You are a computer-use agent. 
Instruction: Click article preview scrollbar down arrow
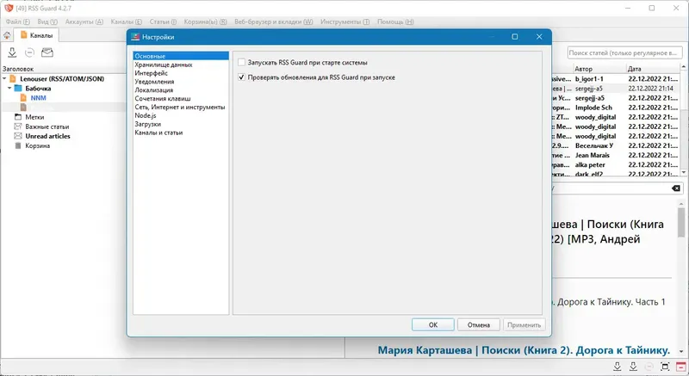[x=681, y=352]
